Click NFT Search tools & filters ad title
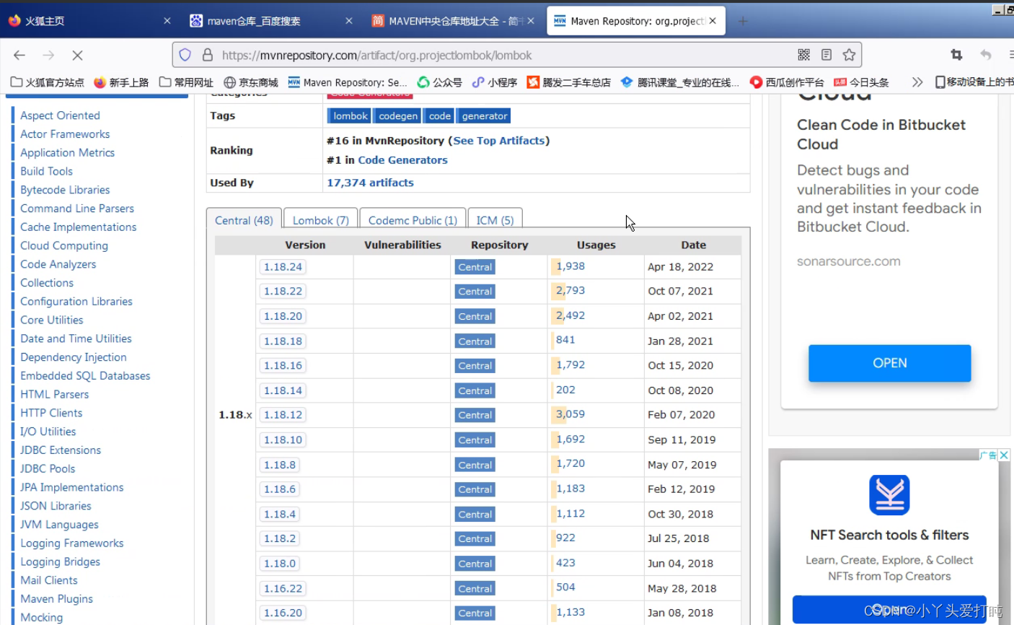 pos(889,535)
